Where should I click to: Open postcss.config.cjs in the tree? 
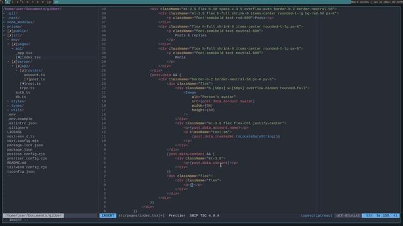click(26, 154)
